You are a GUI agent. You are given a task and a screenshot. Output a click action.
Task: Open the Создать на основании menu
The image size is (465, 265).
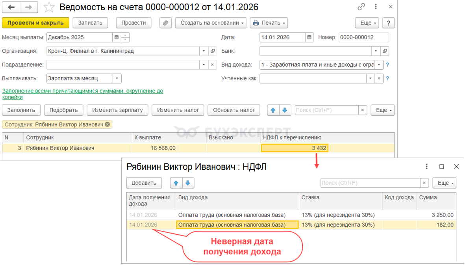click(x=213, y=23)
